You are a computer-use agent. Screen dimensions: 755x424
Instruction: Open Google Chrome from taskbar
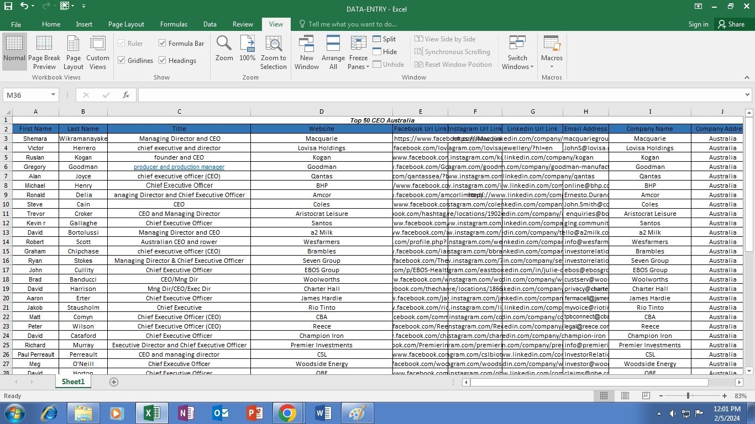pos(287,413)
